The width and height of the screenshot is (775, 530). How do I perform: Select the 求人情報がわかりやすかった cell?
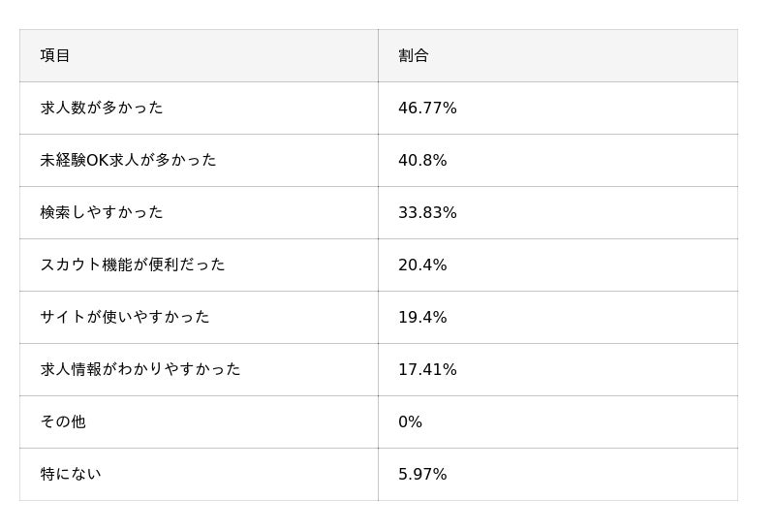point(140,370)
